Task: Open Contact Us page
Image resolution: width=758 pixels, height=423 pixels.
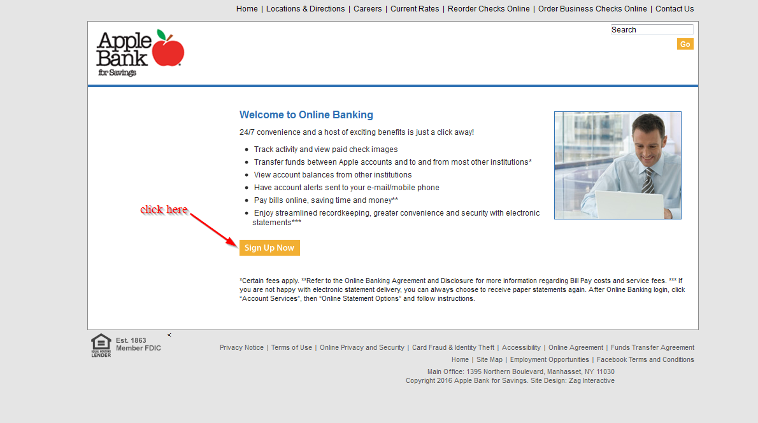Action: [675, 9]
